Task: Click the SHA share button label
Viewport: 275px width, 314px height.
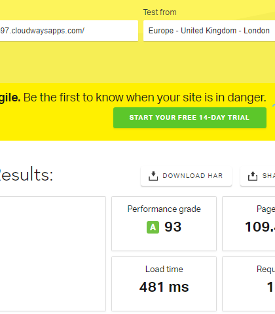Action: (268, 176)
